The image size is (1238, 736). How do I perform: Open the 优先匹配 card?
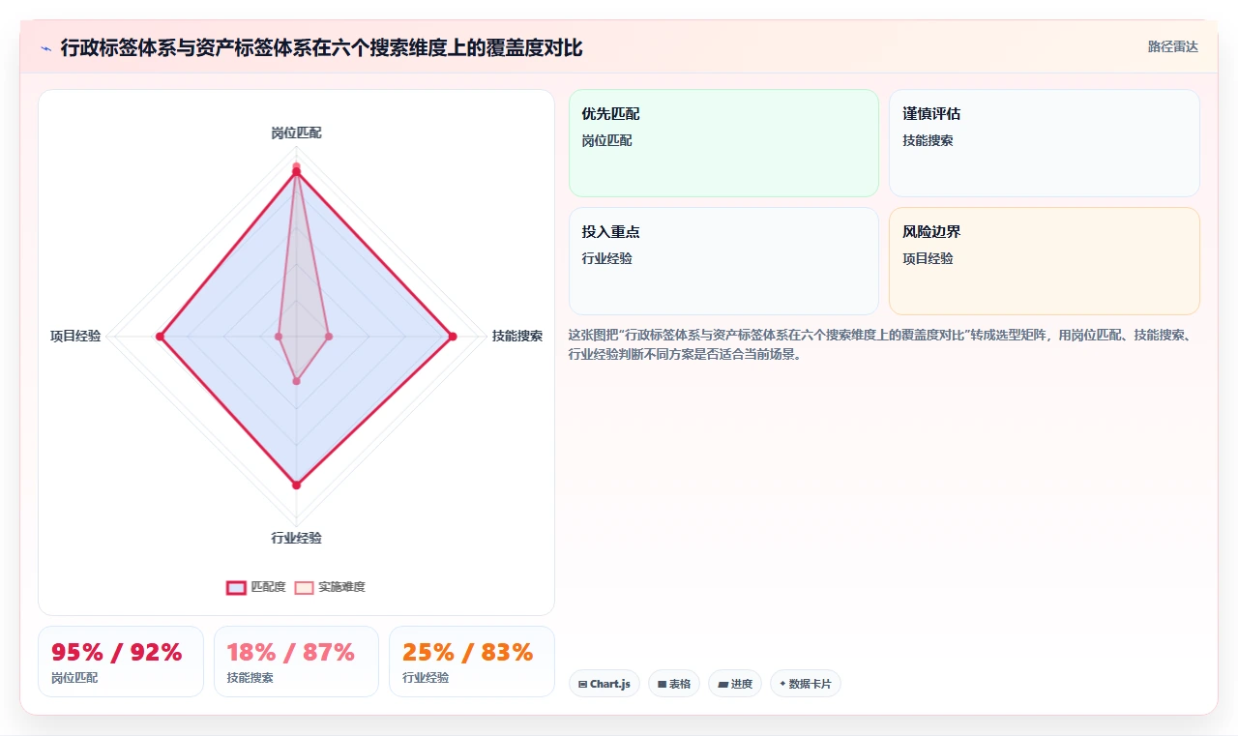723,143
